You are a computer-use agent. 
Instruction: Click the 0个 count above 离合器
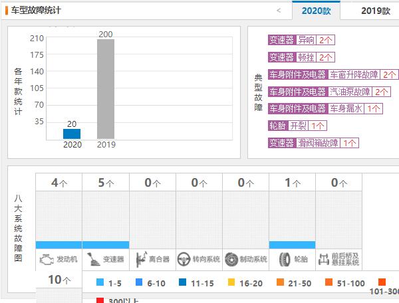pos(153,183)
